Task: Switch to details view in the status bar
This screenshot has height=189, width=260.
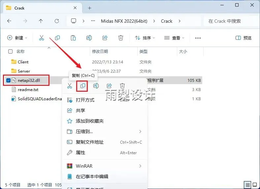Action: 247,185
